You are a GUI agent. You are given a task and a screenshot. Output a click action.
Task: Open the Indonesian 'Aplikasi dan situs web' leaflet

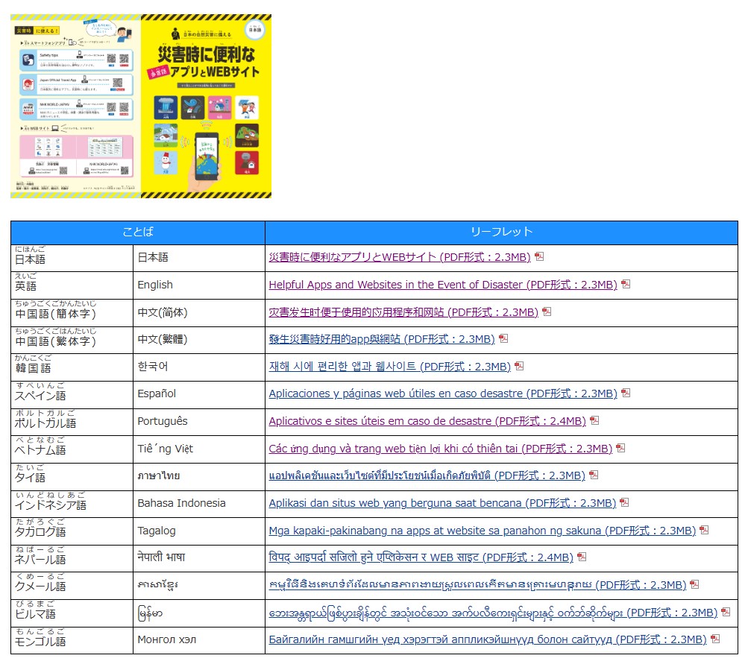[442, 503]
